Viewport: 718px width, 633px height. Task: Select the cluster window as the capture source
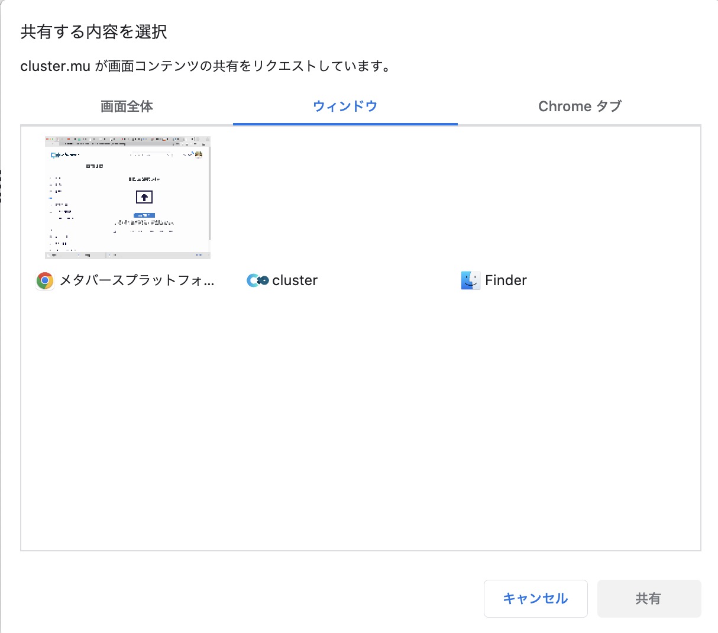coord(282,280)
